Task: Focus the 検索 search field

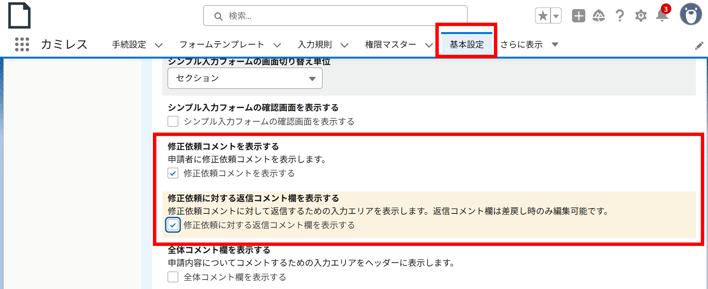Action: (335, 15)
